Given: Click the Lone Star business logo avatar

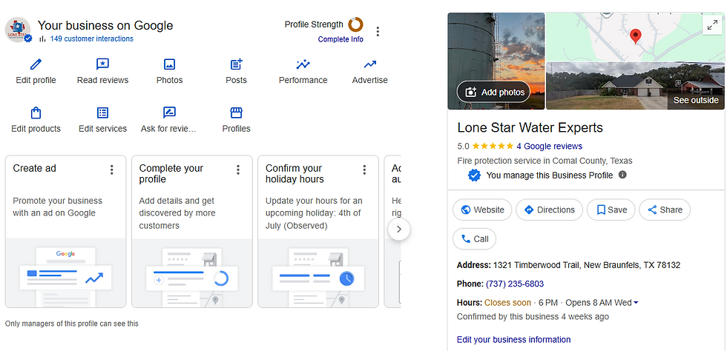Looking at the screenshot, I should 18,30.
